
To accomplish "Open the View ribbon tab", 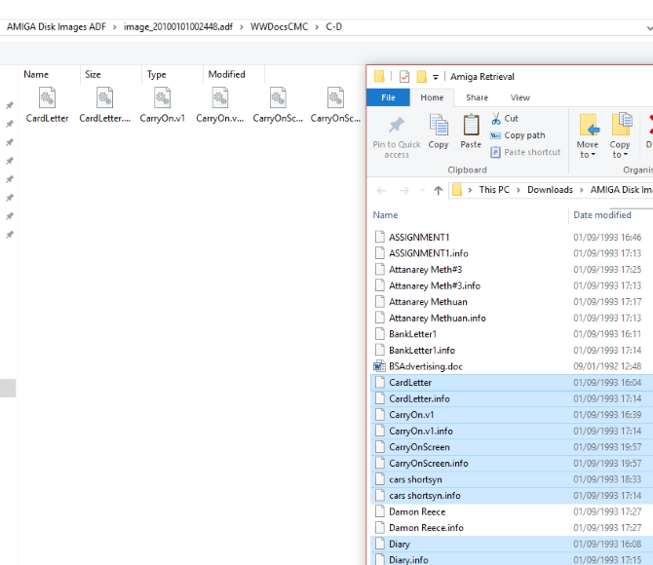I will tap(520, 97).
